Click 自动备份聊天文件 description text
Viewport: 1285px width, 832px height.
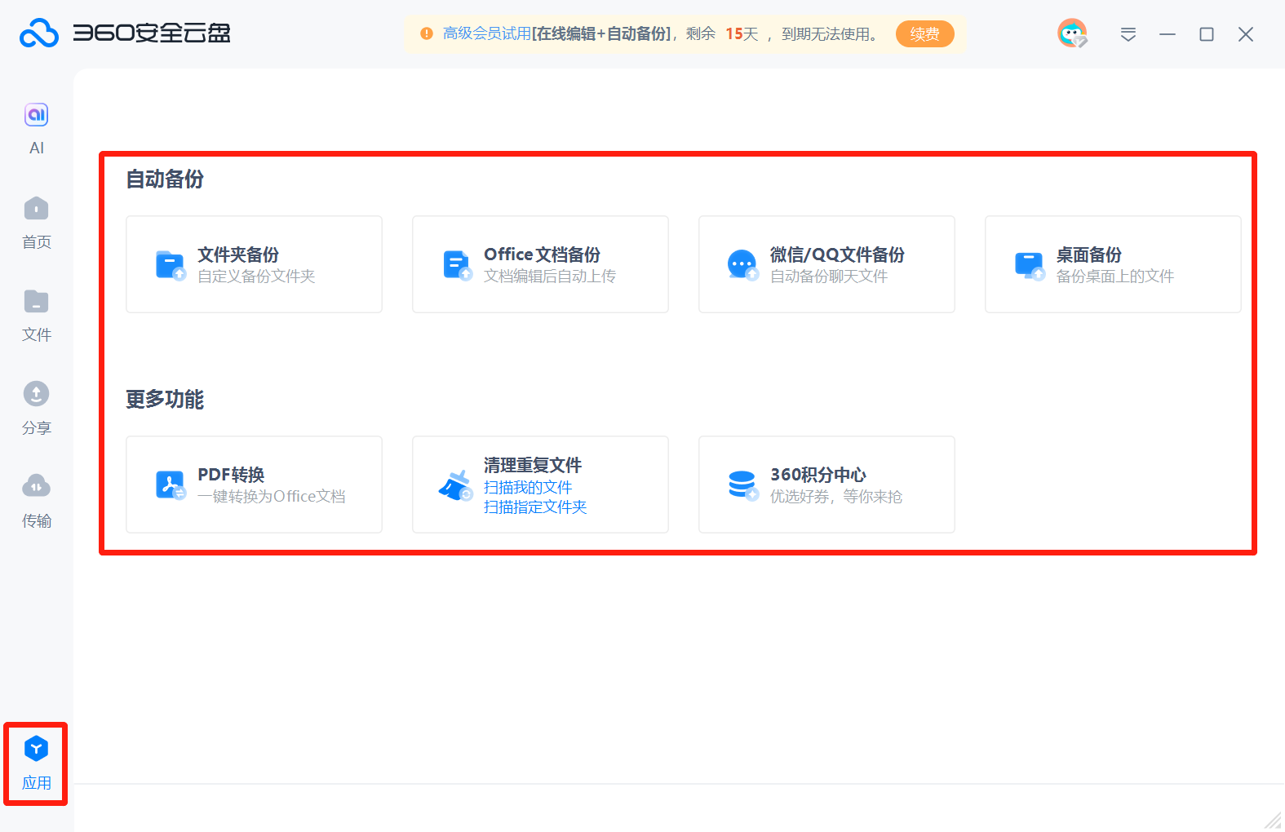(829, 277)
